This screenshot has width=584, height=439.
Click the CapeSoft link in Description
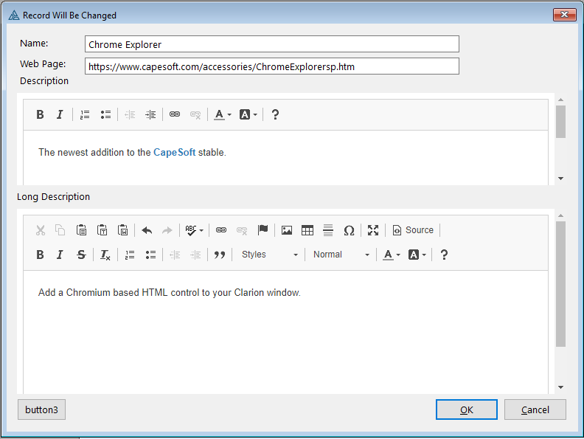coord(174,153)
